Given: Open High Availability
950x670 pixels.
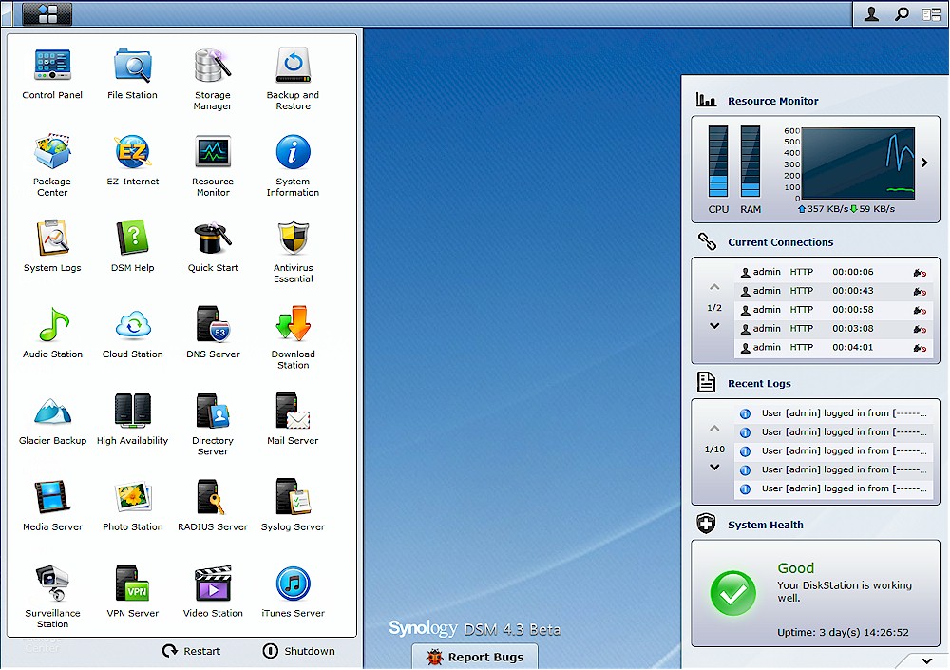Looking at the screenshot, I should point(133,419).
